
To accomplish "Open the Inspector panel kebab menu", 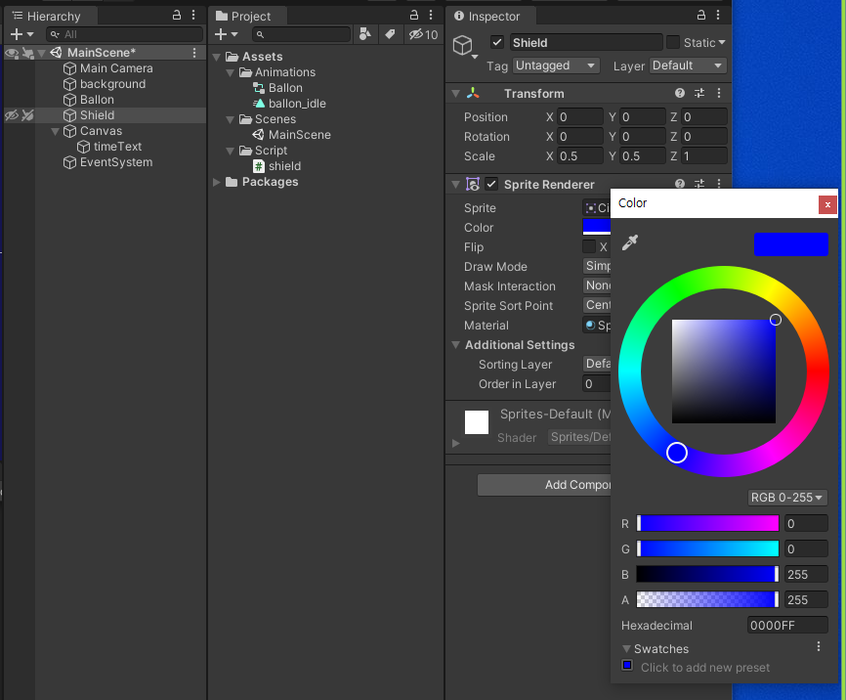I will pyautogui.click(x=718, y=15).
